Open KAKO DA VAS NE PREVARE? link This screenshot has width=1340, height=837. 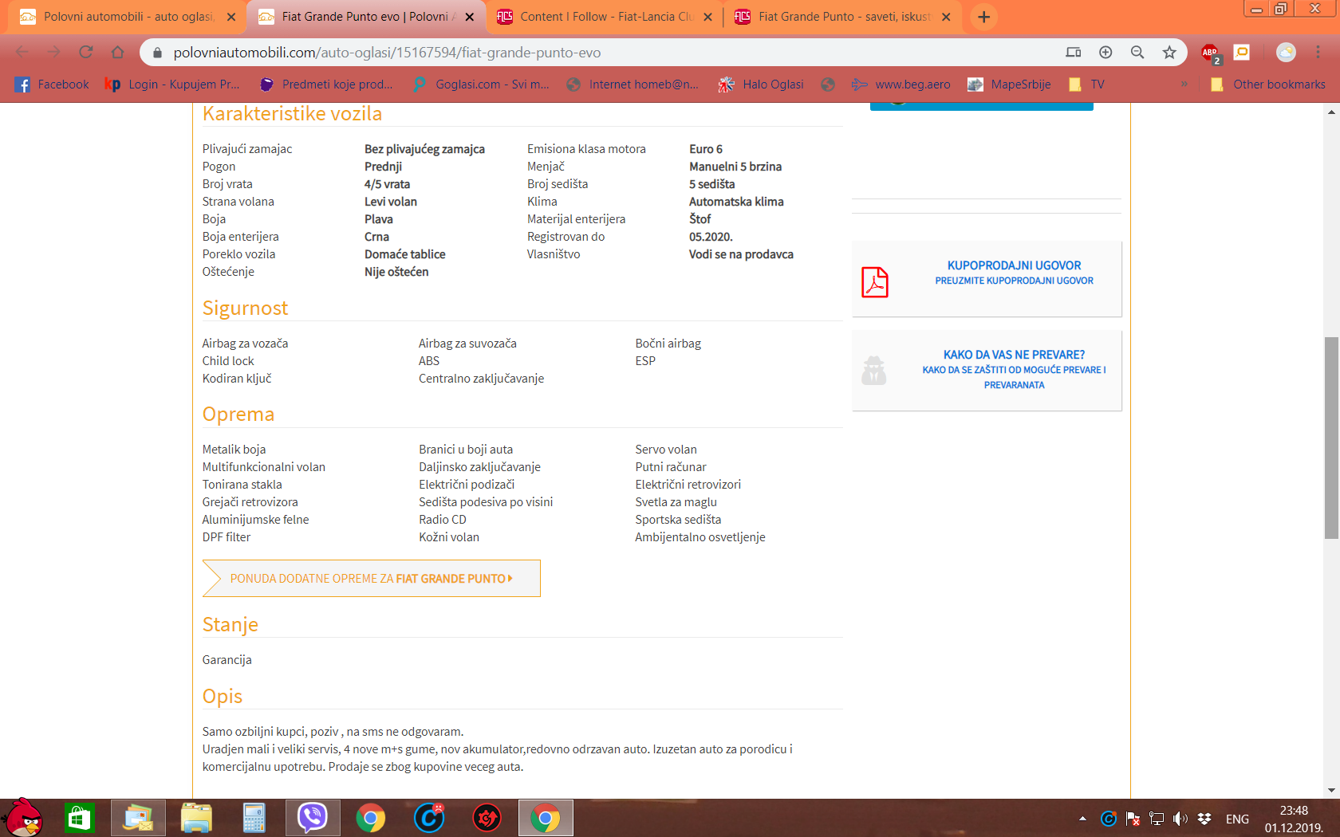[x=1014, y=355]
